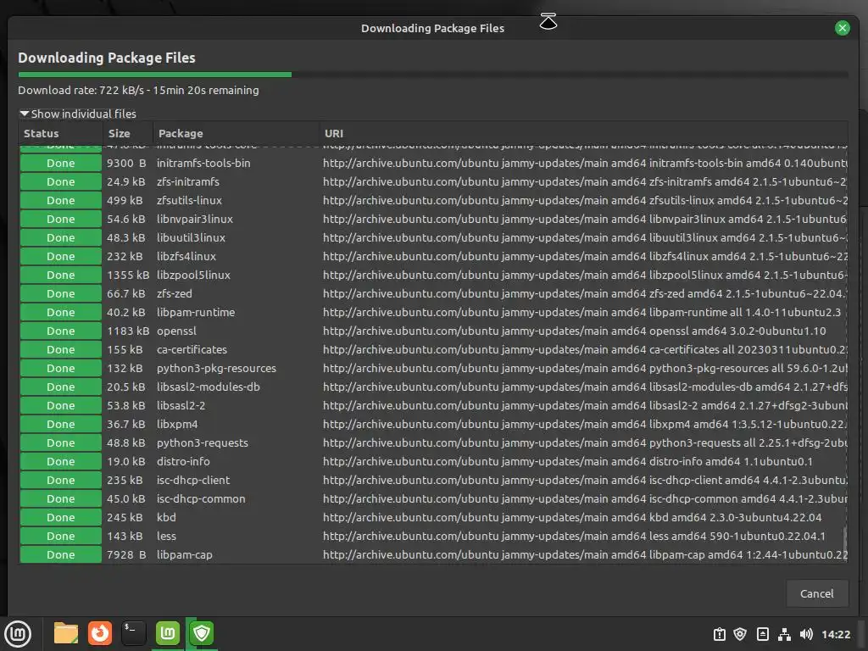Select the libzfs4linux package row
The width and height of the screenshot is (868, 651).
click(x=433, y=256)
